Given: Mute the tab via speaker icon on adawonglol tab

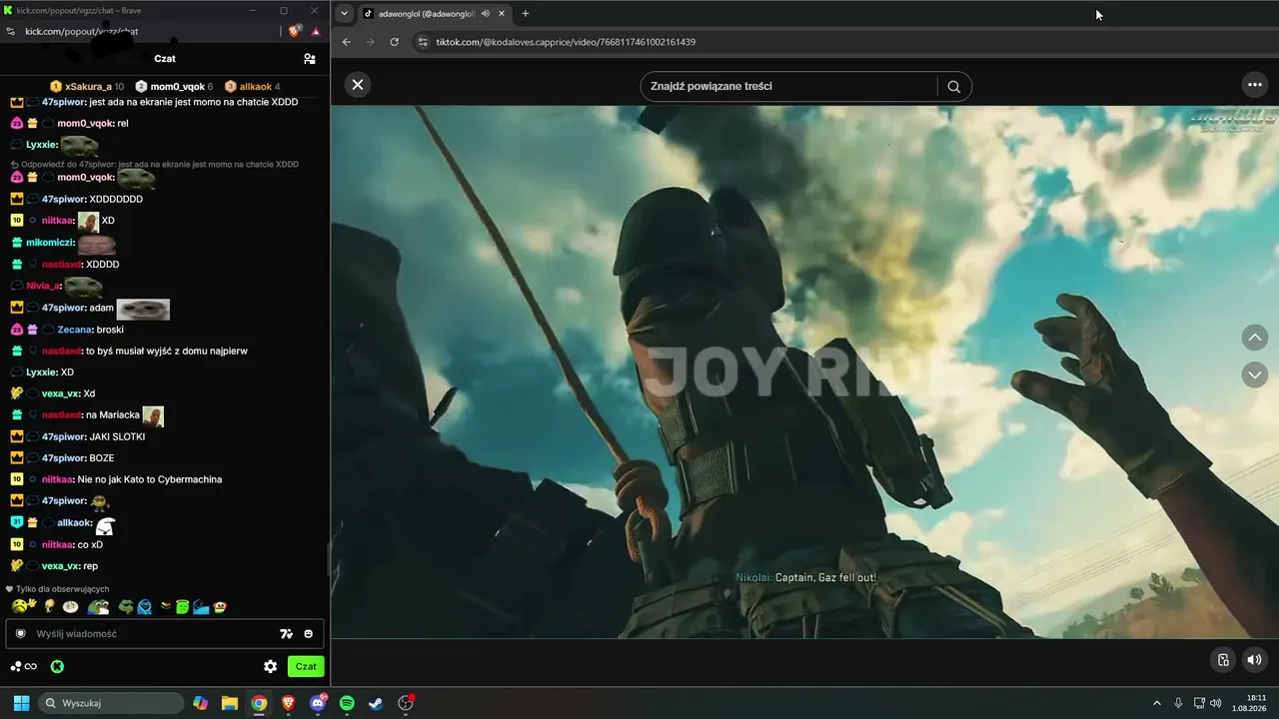Looking at the screenshot, I should [486, 14].
